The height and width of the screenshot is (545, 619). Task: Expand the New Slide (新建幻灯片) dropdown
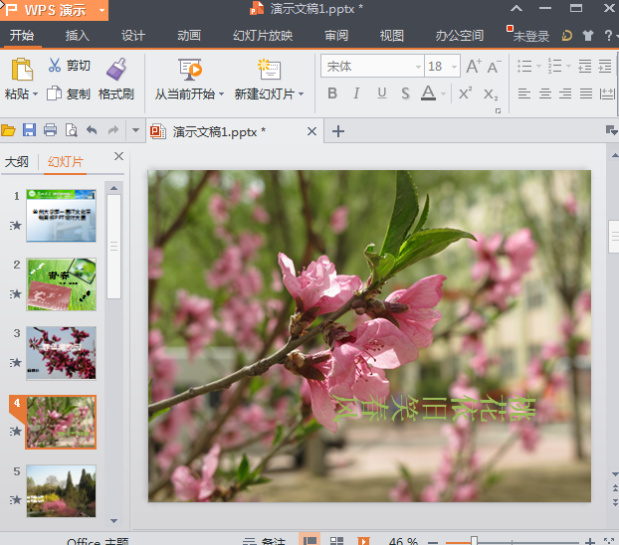[x=301, y=94]
